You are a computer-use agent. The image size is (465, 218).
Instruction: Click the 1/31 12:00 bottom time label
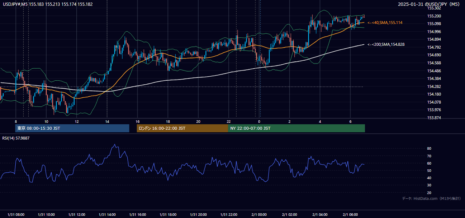tap(76, 215)
